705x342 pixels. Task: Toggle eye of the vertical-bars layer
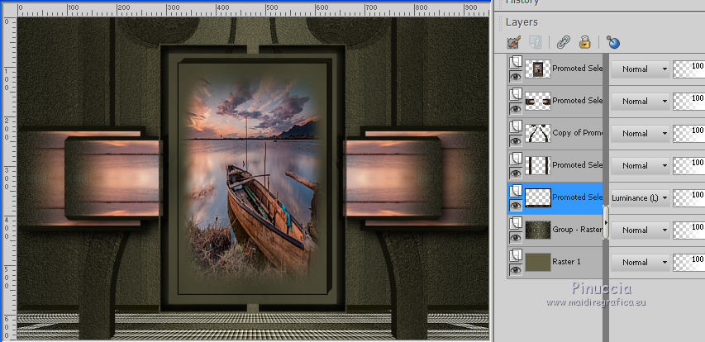click(516, 173)
